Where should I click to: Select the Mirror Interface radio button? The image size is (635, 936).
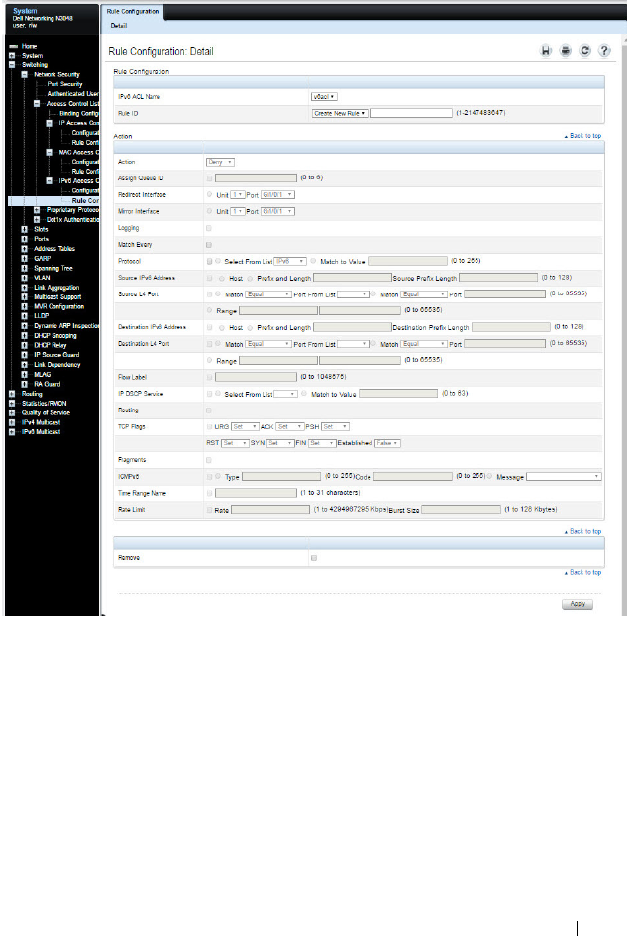(209, 211)
